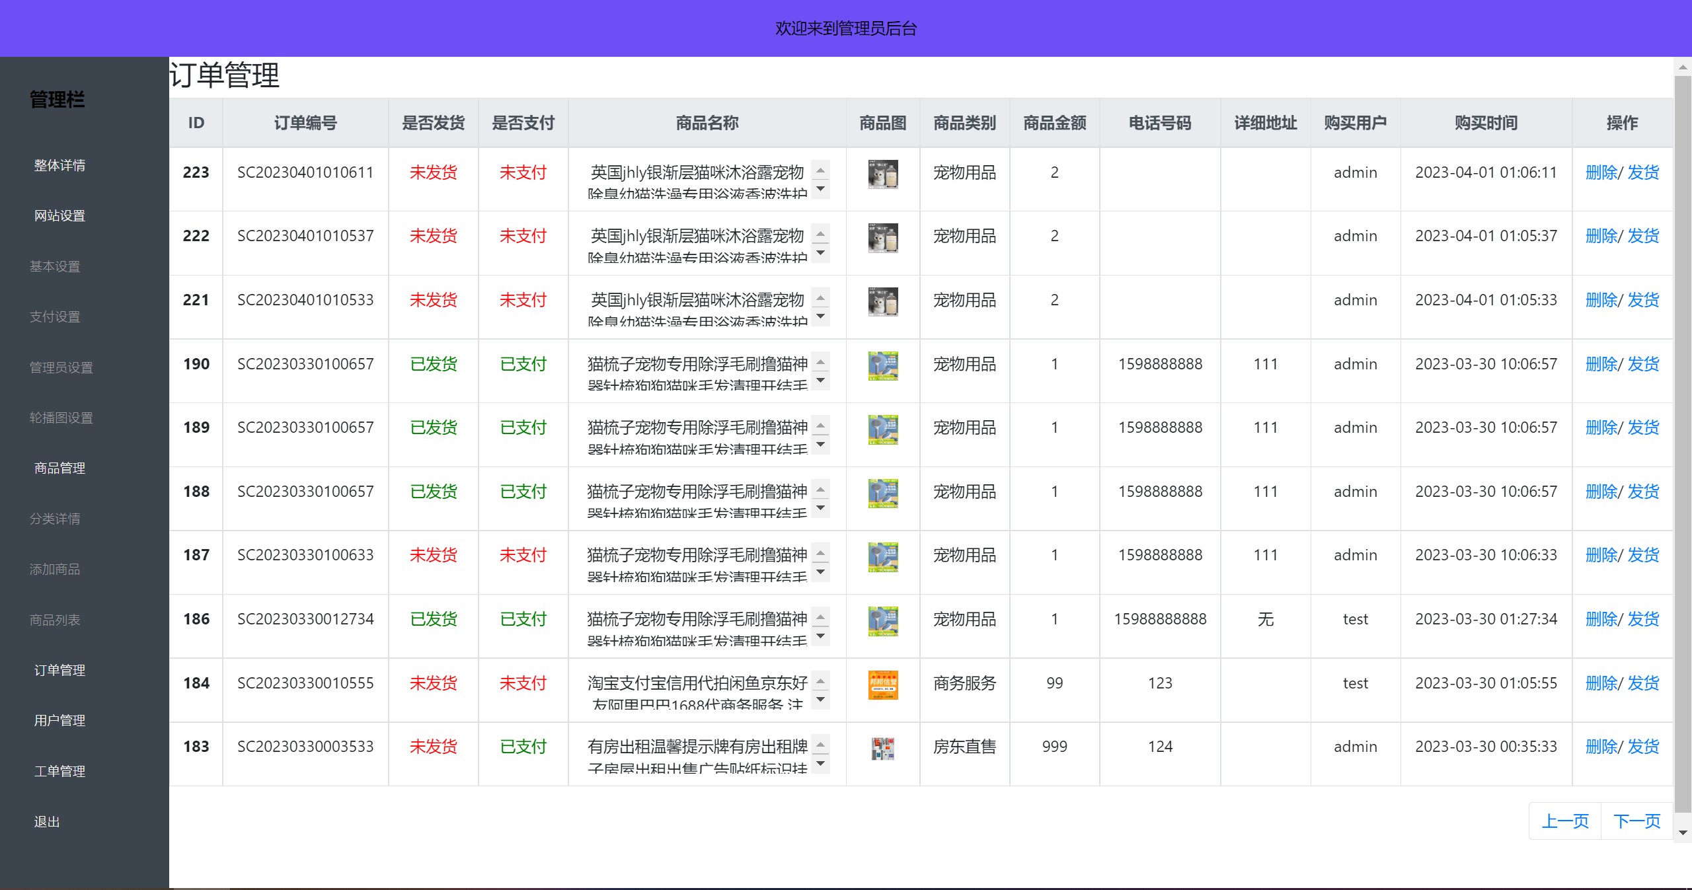Viewport: 1692px width, 890px height.
Task: Open 商品列表 in the sidebar
Action: tap(56, 620)
